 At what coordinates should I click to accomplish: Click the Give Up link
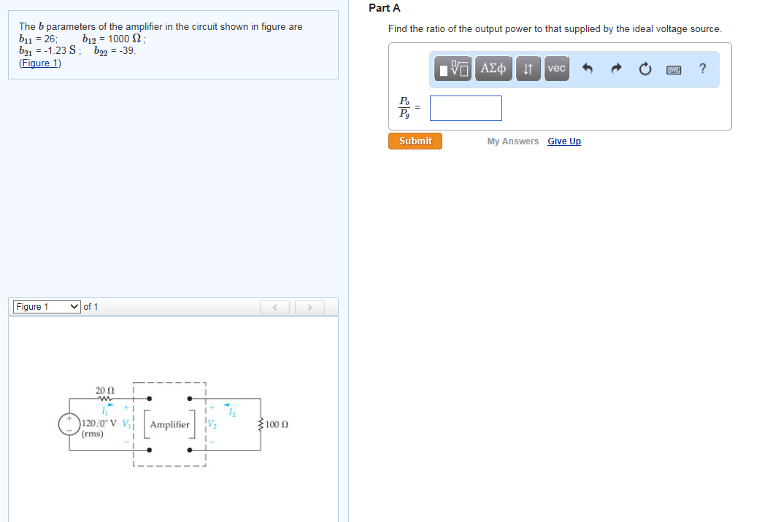click(x=563, y=141)
